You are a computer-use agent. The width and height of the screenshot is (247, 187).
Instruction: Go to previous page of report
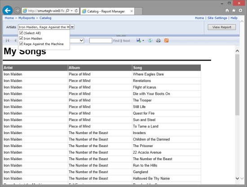[15, 40]
